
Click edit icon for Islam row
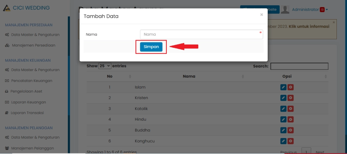(283, 87)
